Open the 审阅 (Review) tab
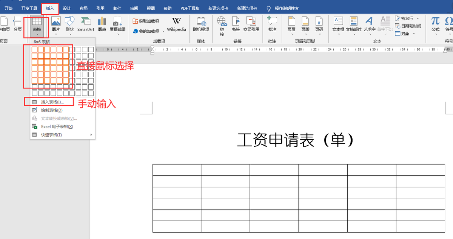The image size is (453, 239). [x=134, y=8]
